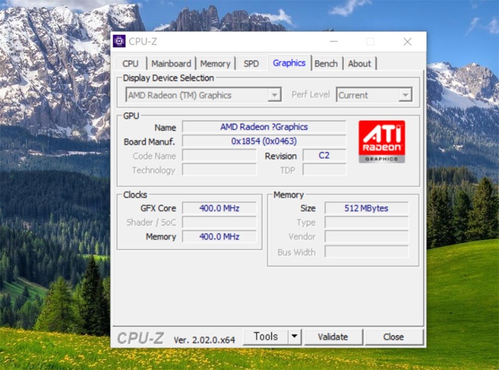Click the Tools button

coord(266,336)
